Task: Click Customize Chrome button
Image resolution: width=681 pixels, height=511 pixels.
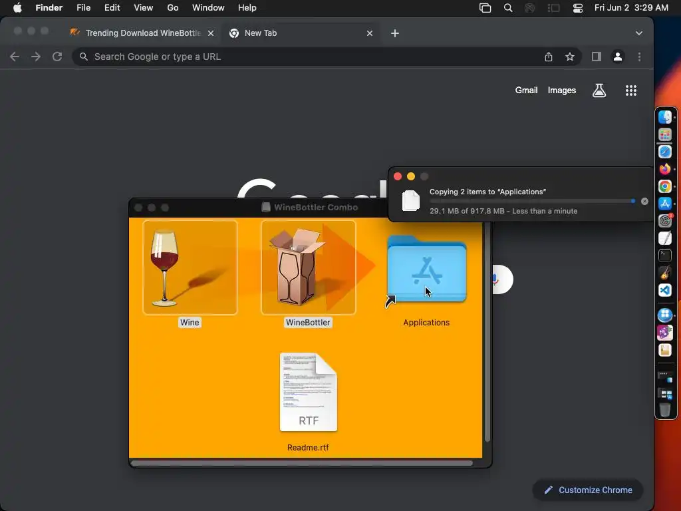Action: click(588, 490)
